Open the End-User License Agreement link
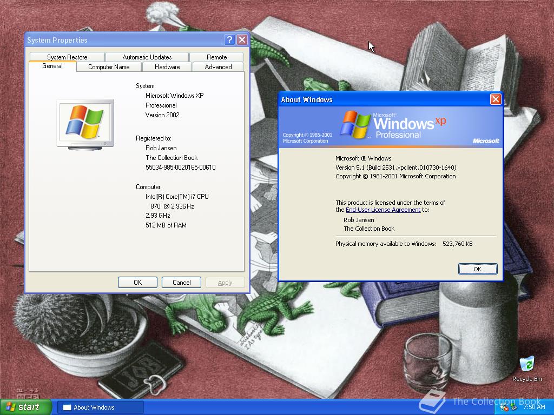The image size is (554, 415). [x=383, y=210]
